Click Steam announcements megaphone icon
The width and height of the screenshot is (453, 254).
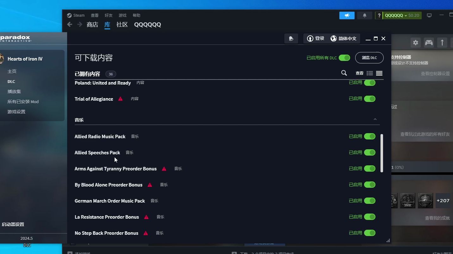[347, 15]
